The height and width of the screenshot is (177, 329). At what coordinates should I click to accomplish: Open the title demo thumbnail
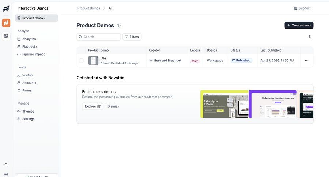point(93,60)
